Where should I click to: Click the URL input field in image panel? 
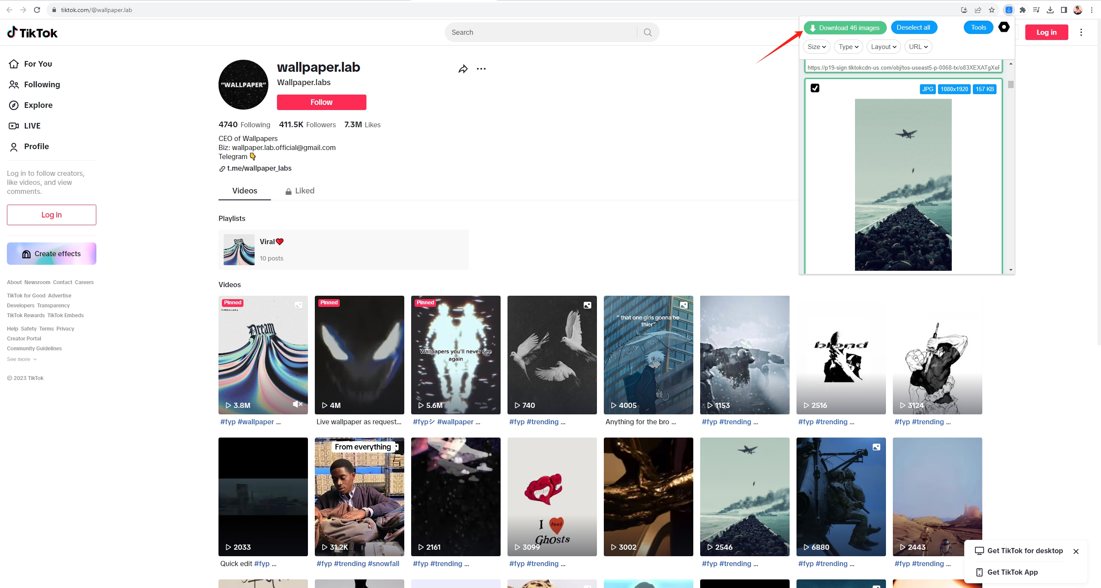point(904,66)
